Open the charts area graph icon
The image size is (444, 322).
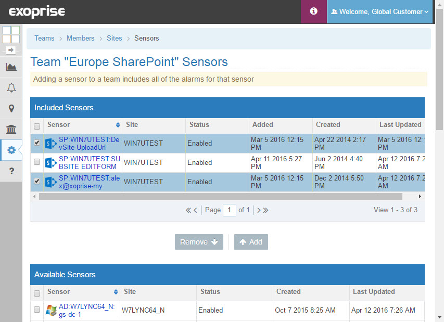coord(11,67)
